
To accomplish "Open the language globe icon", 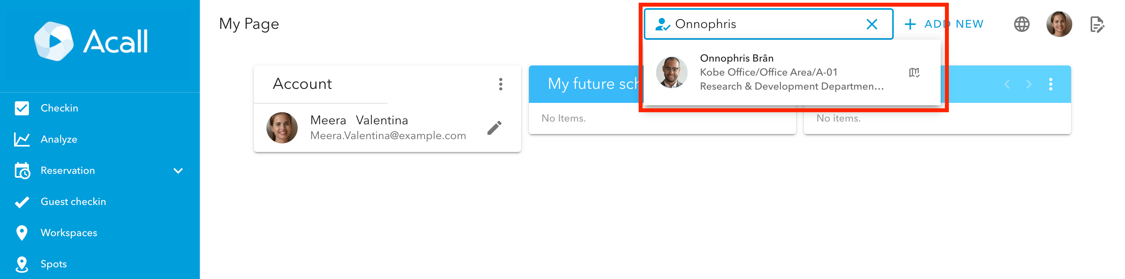I will point(1021,24).
